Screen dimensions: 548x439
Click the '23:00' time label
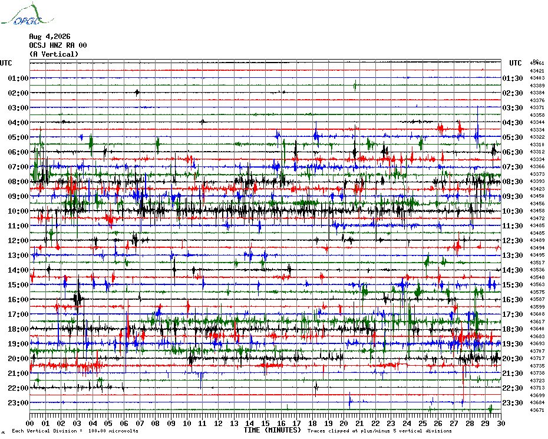coord(18,403)
